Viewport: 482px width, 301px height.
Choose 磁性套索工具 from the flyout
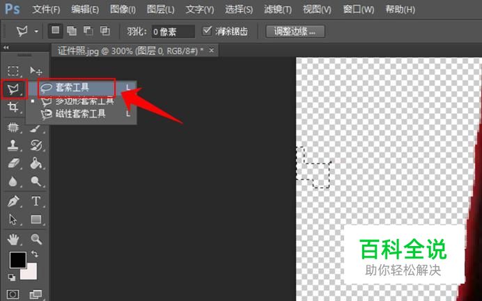pos(81,114)
